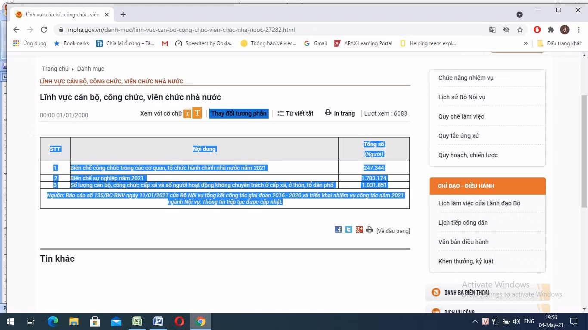
Task: Open the extensions puzzle-piece icon
Action: pos(551,30)
